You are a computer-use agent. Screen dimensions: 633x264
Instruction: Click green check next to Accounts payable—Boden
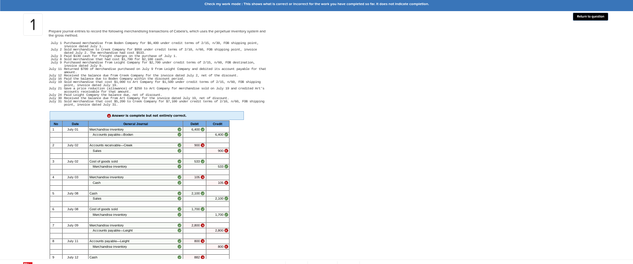(x=179, y=135)
